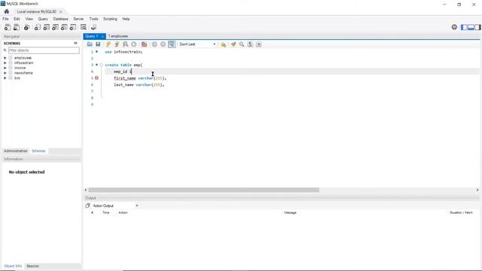Image resolution: width=482 pixels, height=271 pixels.
Task: Click Create new schema icon
Action: 38,27
